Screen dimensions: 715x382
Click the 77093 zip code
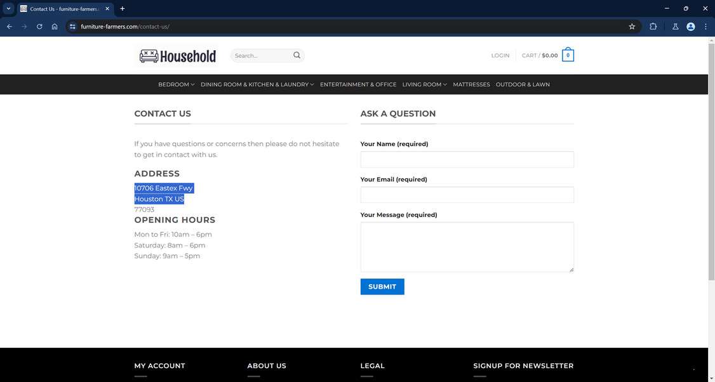click(144, 209)
